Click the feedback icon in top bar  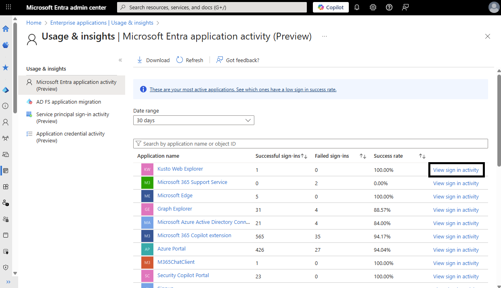pyautogui.click(x=405, y=7)
